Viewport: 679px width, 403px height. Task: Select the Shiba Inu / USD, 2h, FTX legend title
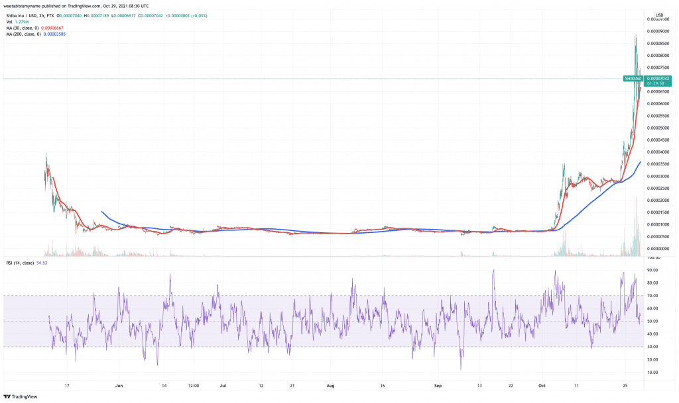click(30, 16)
